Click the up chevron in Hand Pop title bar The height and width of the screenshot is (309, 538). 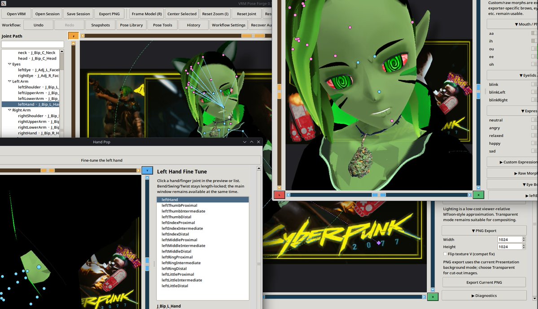coord(252,142)
